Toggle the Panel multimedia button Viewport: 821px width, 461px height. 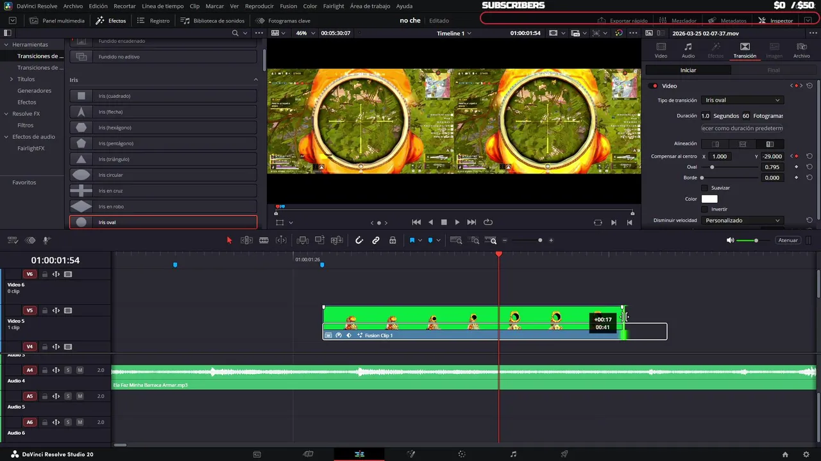coord(57,20)
